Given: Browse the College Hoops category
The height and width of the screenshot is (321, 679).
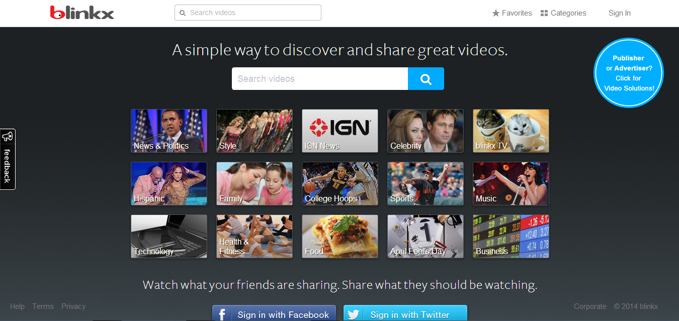Looking at the screenshot, I should pyautogui.click(x=339, y=183).
